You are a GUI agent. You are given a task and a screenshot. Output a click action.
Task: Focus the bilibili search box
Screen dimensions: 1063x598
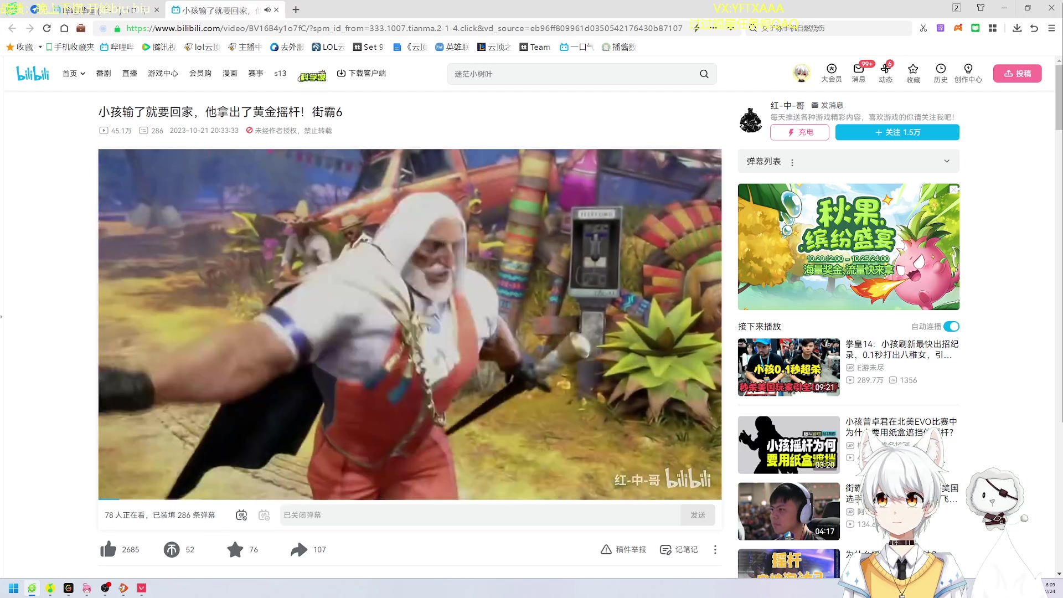click(573, 74)
